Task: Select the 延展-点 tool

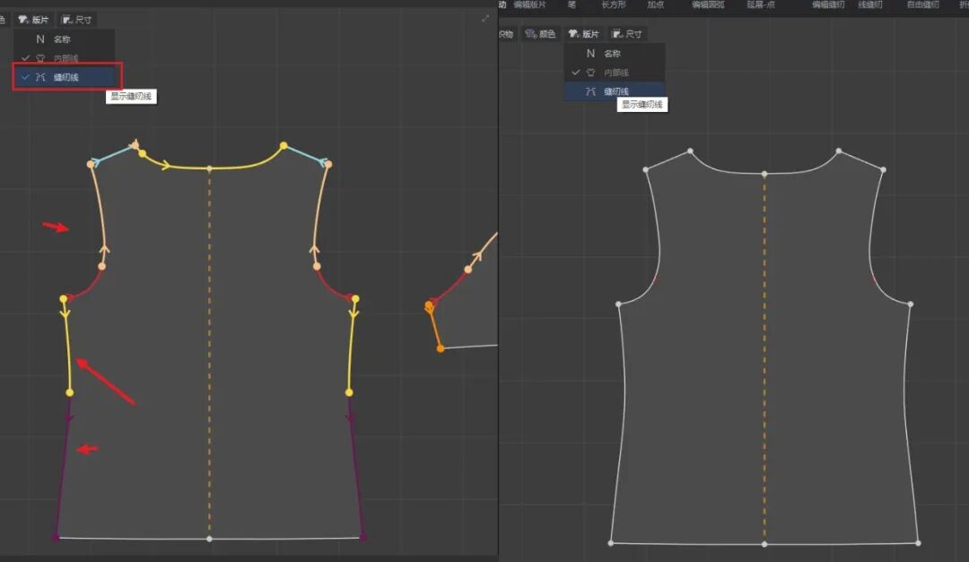Action: 761,5
